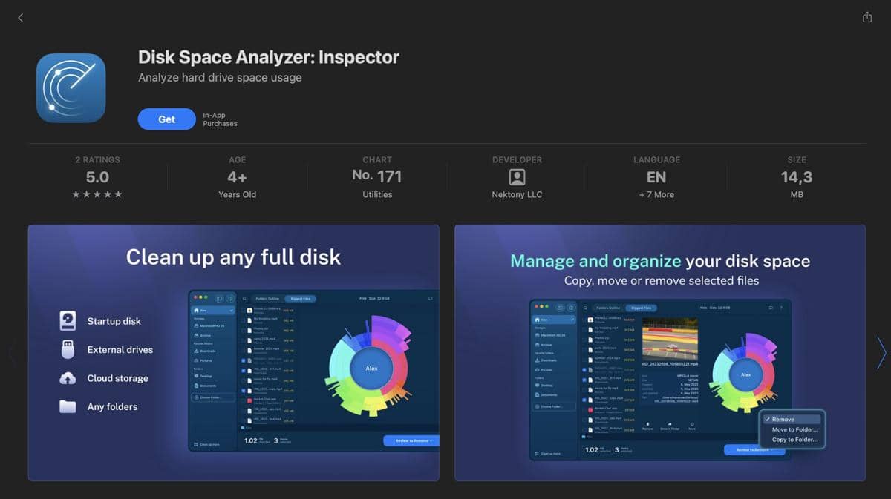Click the share icon at the top right
This screenshot has height=499, width=891.
pos(867,16)
